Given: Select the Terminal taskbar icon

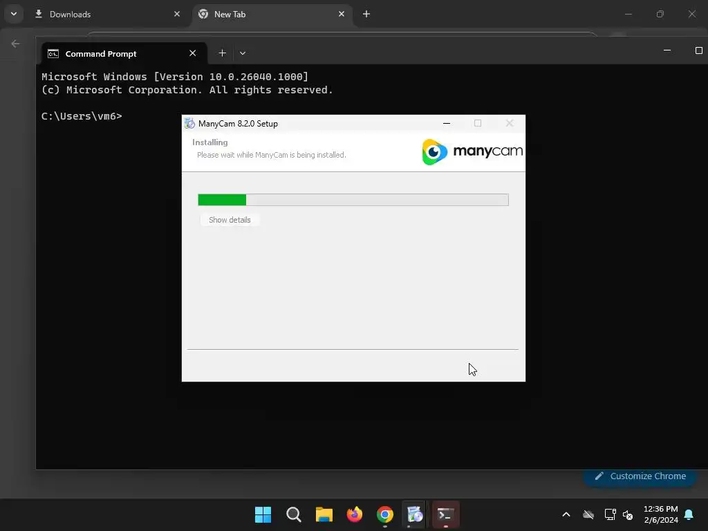Looking at the screenshot, I should point(446,514).
